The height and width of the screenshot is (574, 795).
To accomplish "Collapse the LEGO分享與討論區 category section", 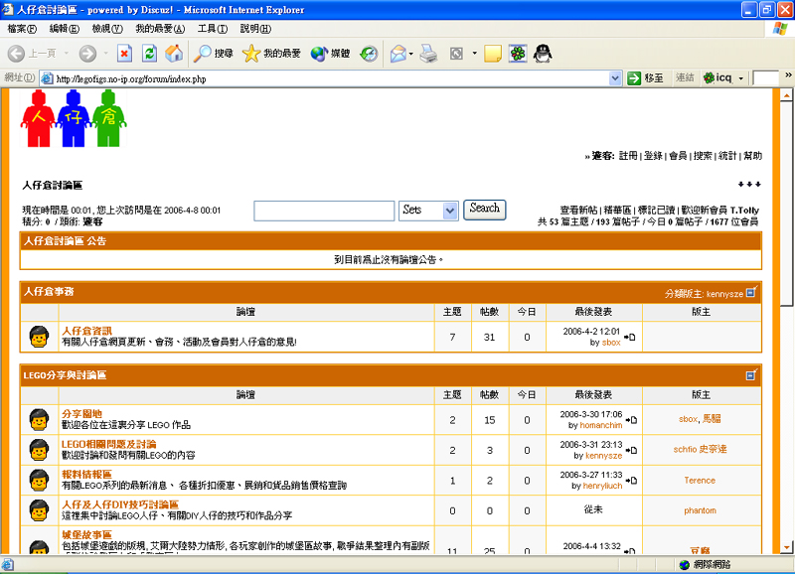I will point(751,375).
